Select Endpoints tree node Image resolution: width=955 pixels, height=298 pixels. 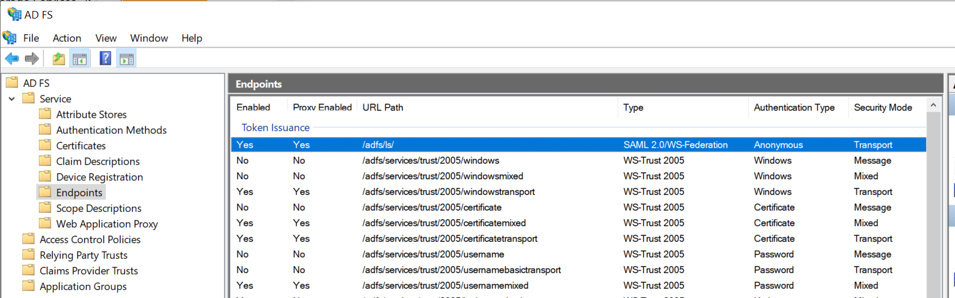point(79,193)
